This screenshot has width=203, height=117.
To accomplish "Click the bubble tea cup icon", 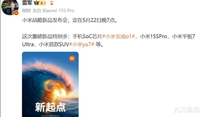I will (x=52, y=3).
